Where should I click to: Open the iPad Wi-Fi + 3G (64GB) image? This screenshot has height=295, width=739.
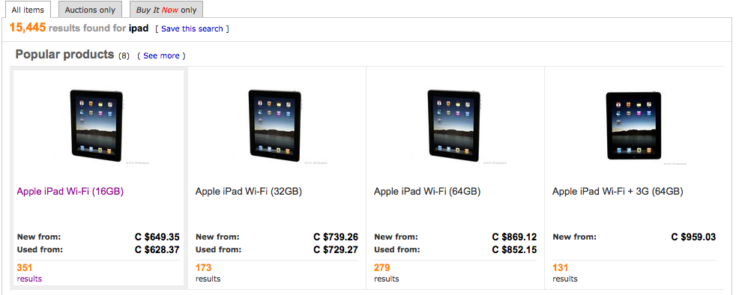pyautogui.click(x=633, y=125)
